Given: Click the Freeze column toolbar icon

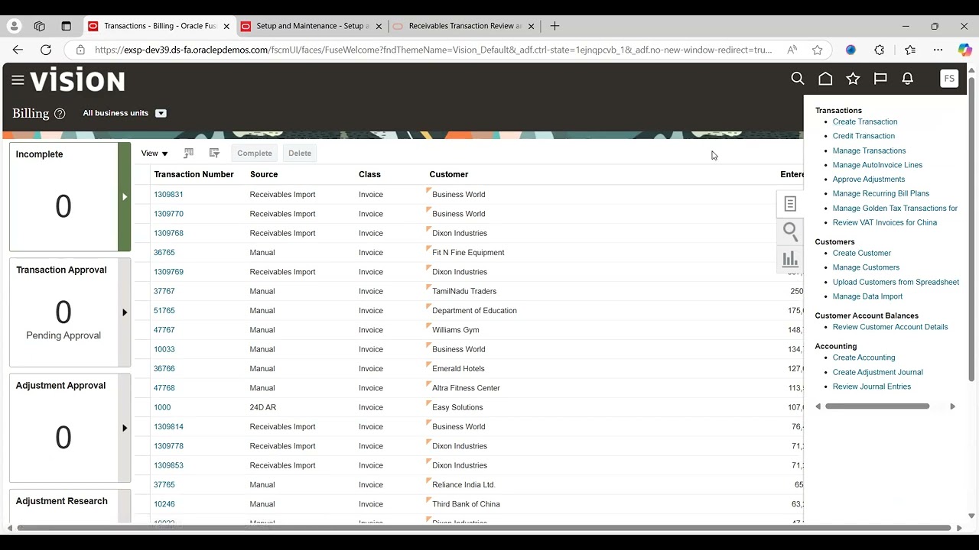Looking at the screenshot, I should (x=189, y=153).
